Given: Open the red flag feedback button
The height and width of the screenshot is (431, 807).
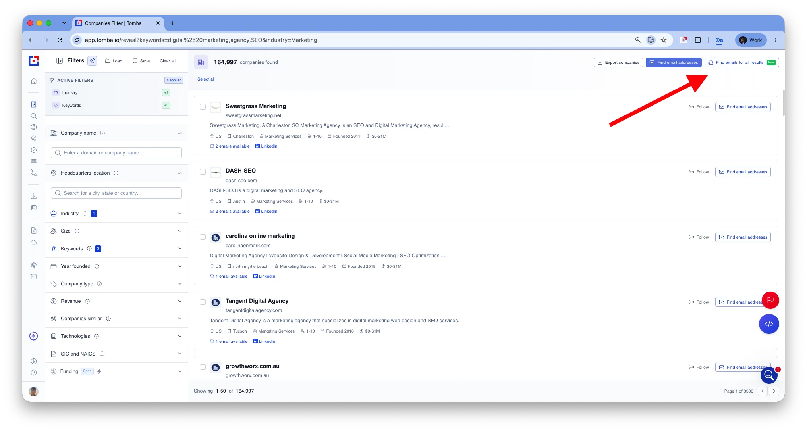Looking at the screenshot, I should (x=770, y=300).
